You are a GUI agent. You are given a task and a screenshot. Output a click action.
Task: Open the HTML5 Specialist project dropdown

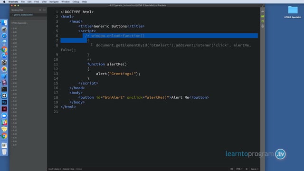[19, 23]
